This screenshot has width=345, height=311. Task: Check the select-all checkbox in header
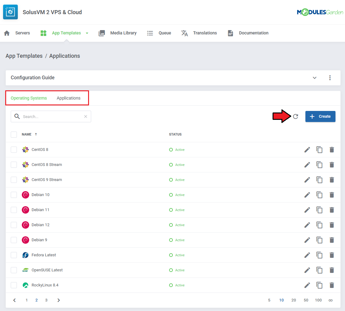click(14, 135)
